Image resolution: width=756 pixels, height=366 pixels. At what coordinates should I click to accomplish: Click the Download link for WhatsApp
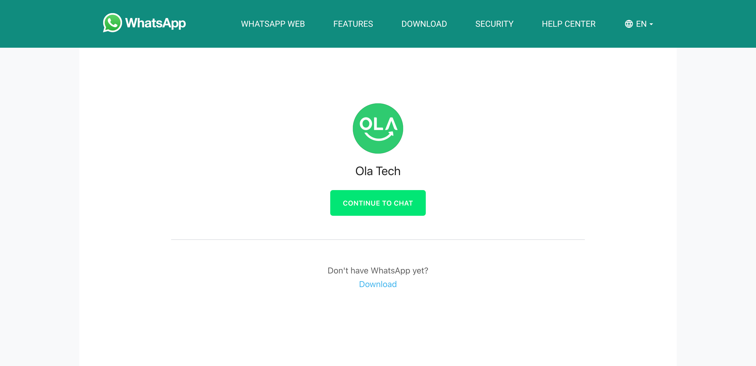377,284
